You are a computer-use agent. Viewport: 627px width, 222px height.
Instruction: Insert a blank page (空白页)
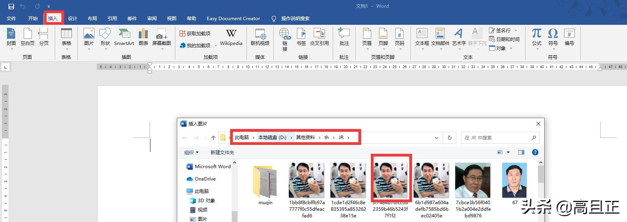(x=28, y=37)
